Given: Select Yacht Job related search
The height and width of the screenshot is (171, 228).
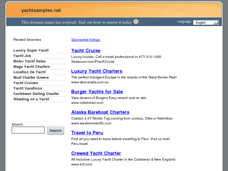Looking at the screenshot, I should (22, 56).
